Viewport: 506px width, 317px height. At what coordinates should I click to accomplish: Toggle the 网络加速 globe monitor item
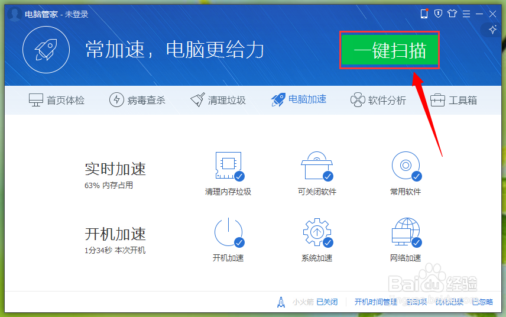pos(406,240)
